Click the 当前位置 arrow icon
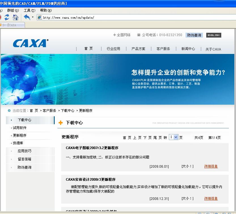 coord(9,110)
